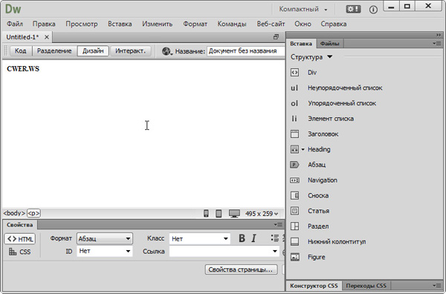Image resolution: width=446 pixels, height=294 pixels.
Task: Open the Команды menu
Action: click(x=232, y=24)
